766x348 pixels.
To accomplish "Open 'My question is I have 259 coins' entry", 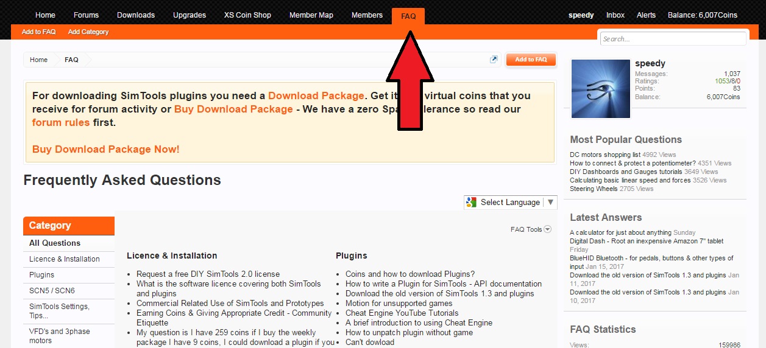I will coord(235,337).
